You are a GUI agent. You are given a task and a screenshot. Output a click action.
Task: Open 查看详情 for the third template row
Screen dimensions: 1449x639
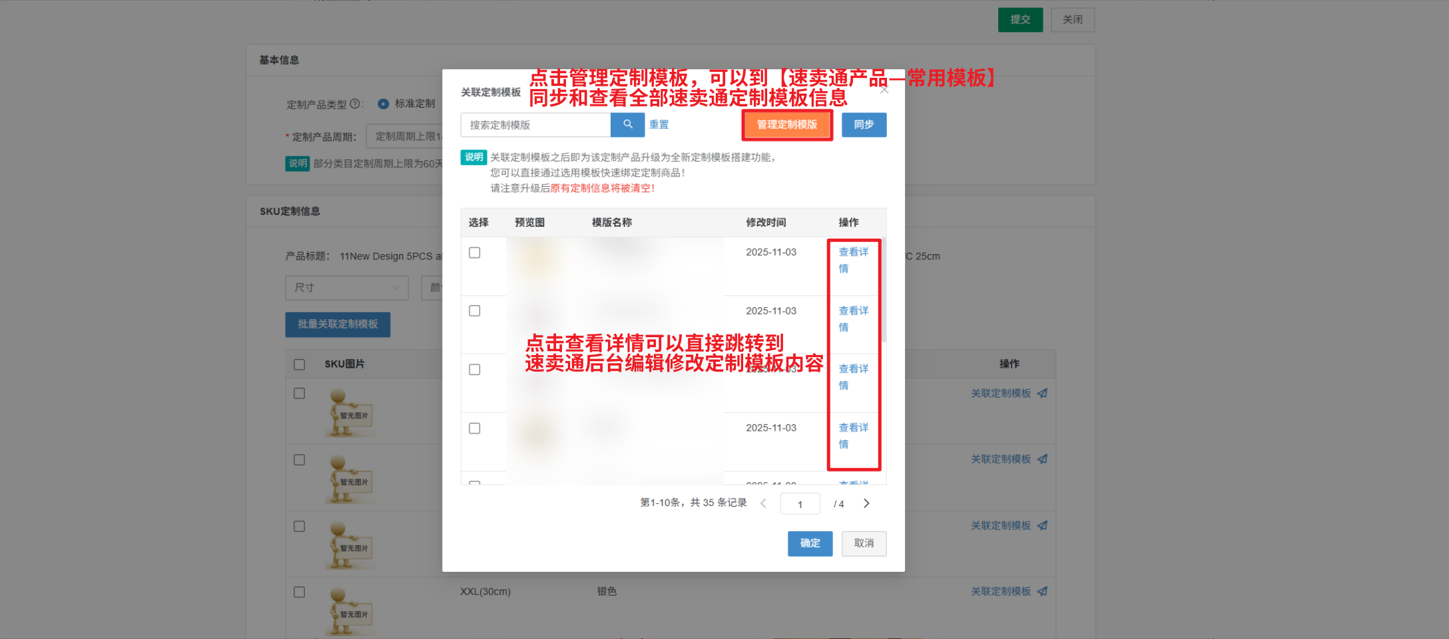coord(853,377)
